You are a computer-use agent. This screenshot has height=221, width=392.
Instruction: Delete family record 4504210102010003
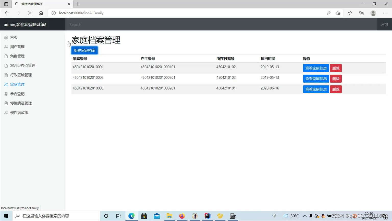(x=336, y=89)
